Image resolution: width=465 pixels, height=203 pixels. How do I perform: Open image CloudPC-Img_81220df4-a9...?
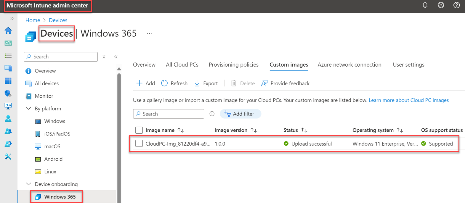tap(178, 144)
